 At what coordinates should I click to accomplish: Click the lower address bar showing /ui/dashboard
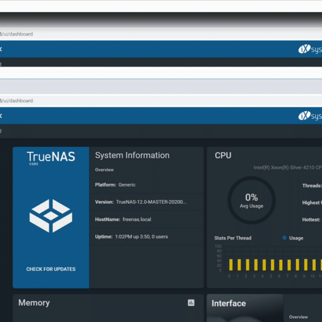161,101
